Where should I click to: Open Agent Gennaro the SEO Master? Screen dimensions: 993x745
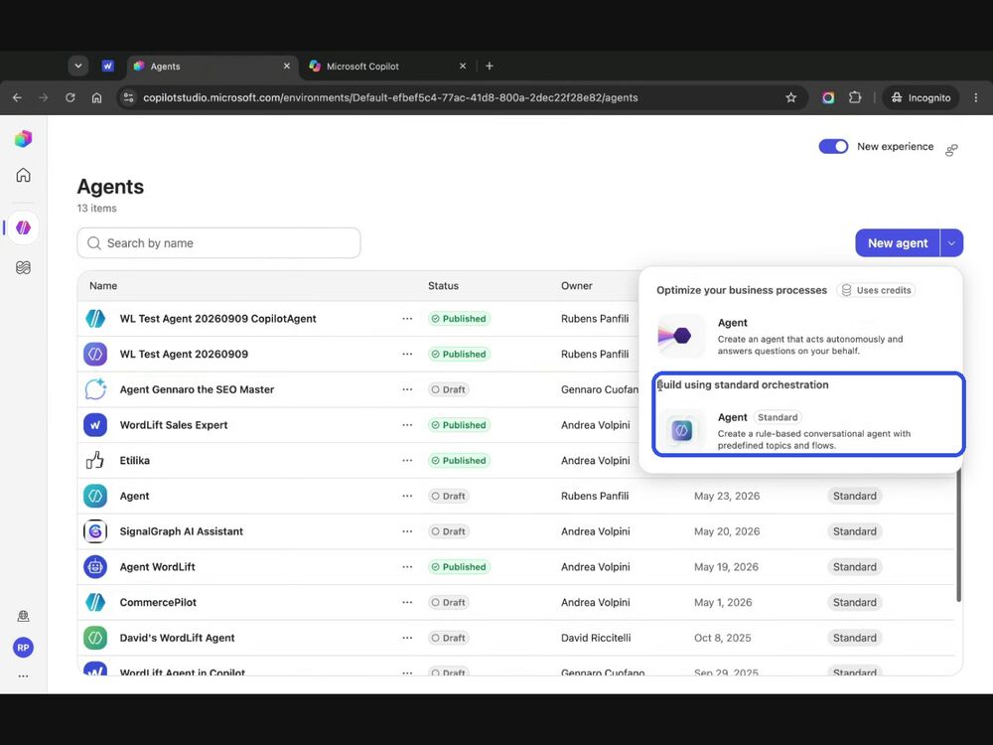[x=197, y=389]
